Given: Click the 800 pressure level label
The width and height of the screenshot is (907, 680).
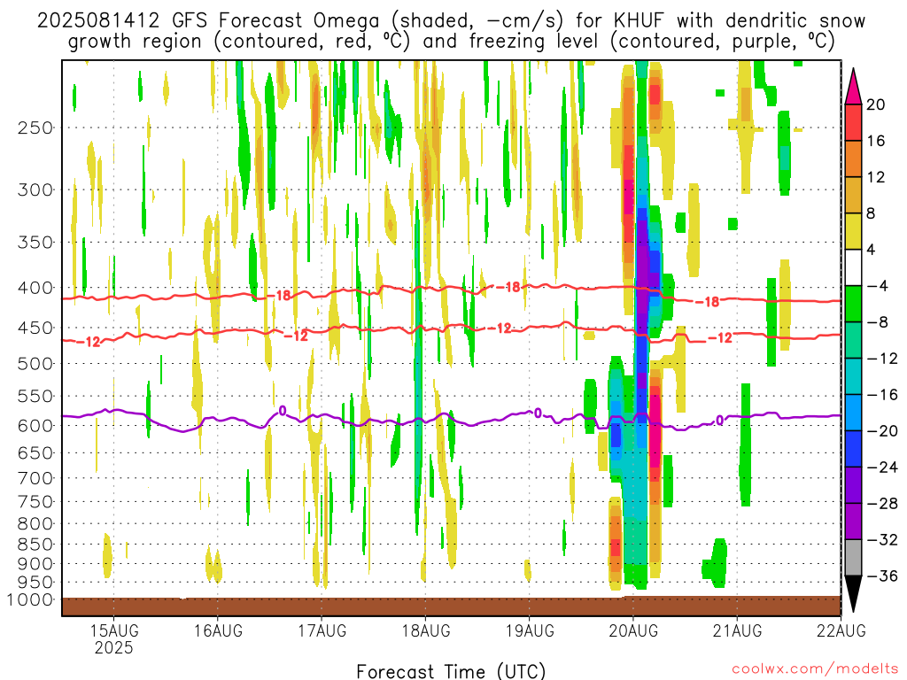Looking at the screenshot, I should [x=35, y=524].
